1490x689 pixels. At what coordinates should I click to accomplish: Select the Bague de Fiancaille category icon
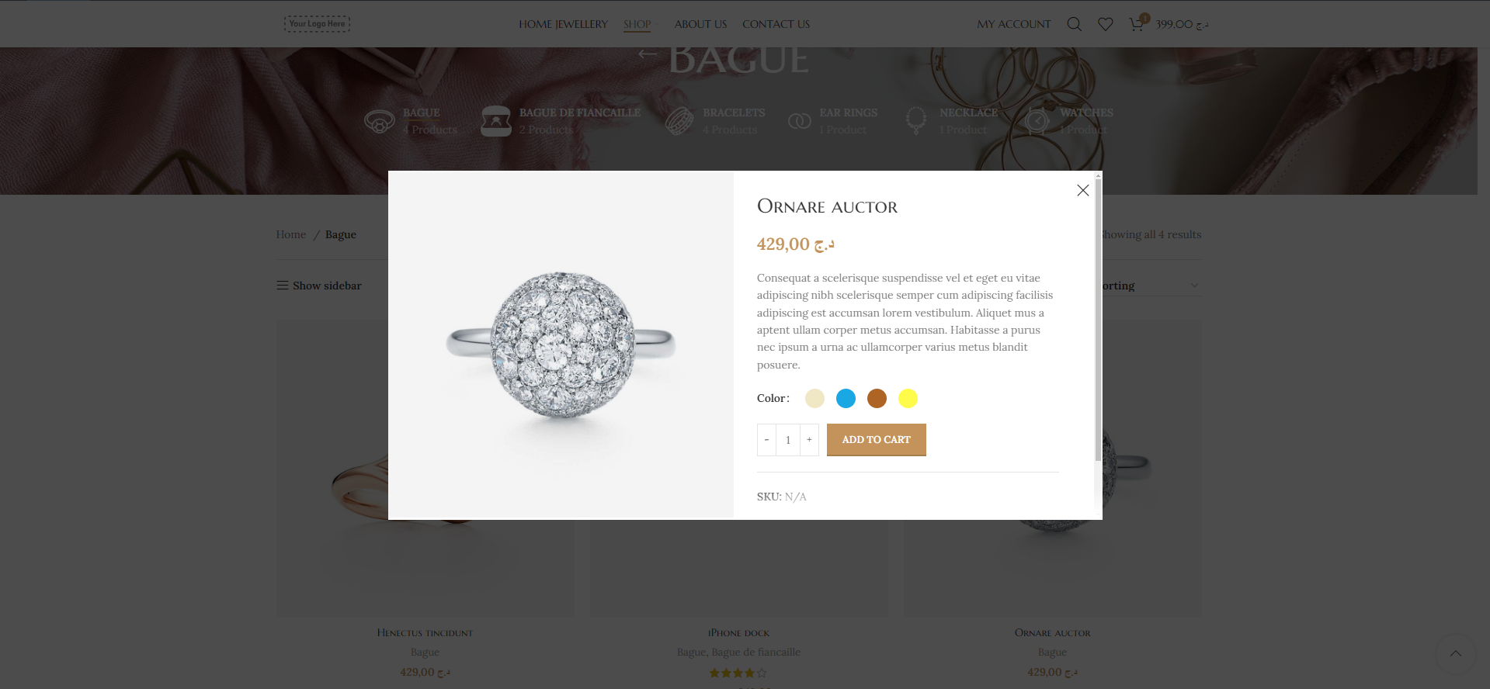[496, 121]
